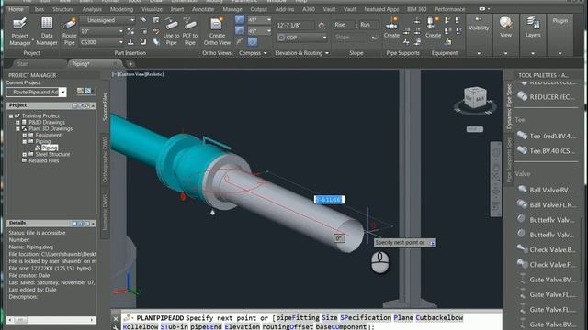This screenshot has height=330, width=588.
Task: Open the CS300 spec dropdown
Action: 102,42
